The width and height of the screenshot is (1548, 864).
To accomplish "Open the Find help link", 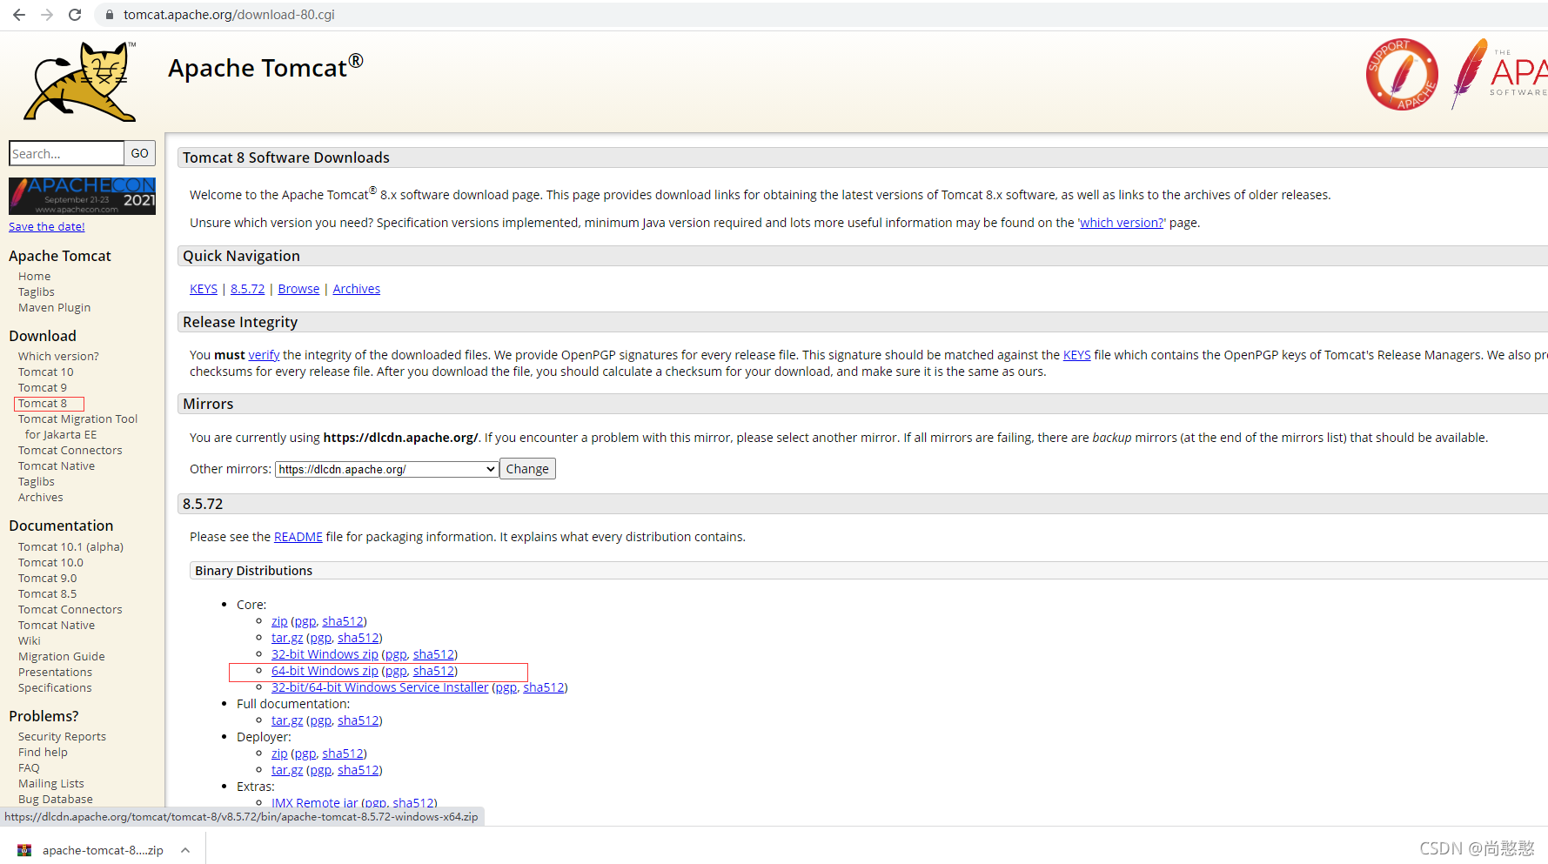I will pos(43,753).
